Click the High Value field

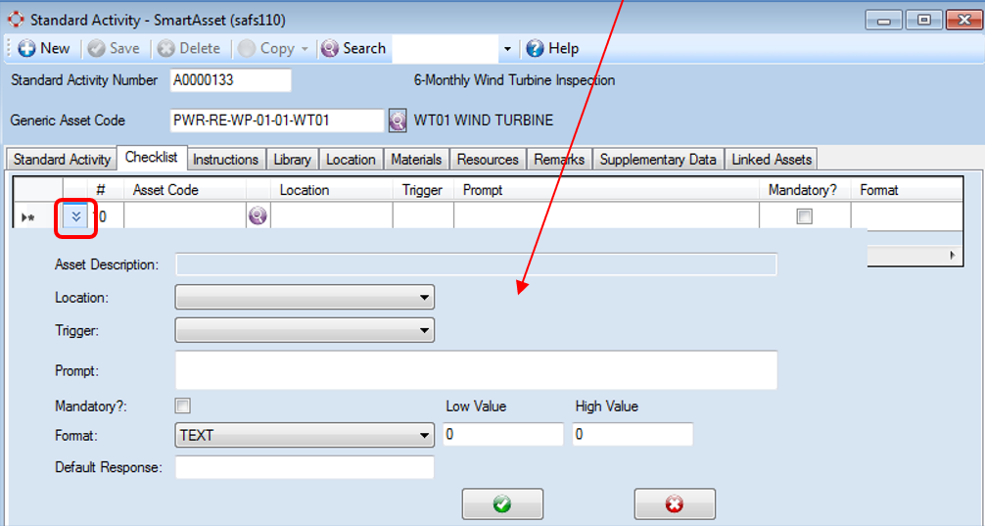(633, 434)
